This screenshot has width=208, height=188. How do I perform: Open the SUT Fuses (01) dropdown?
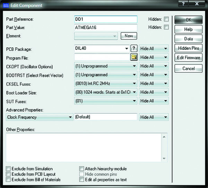click(x=106, y=101)
